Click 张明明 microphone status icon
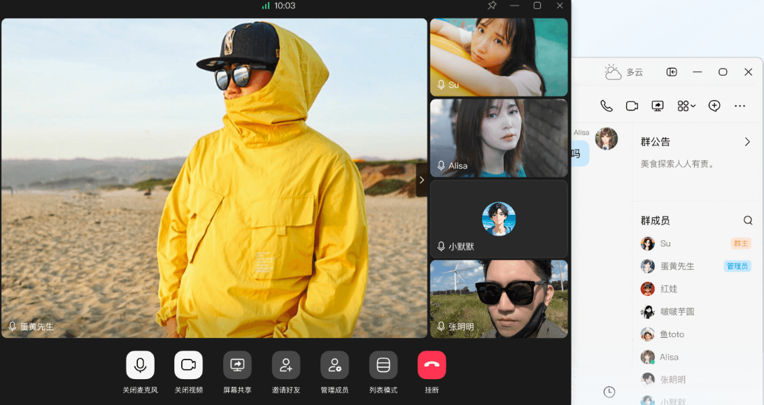 [441, 327]
